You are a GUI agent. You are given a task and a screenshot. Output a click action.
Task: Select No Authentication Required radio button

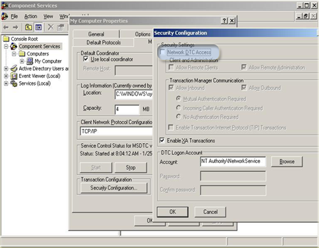coord(179,117)
